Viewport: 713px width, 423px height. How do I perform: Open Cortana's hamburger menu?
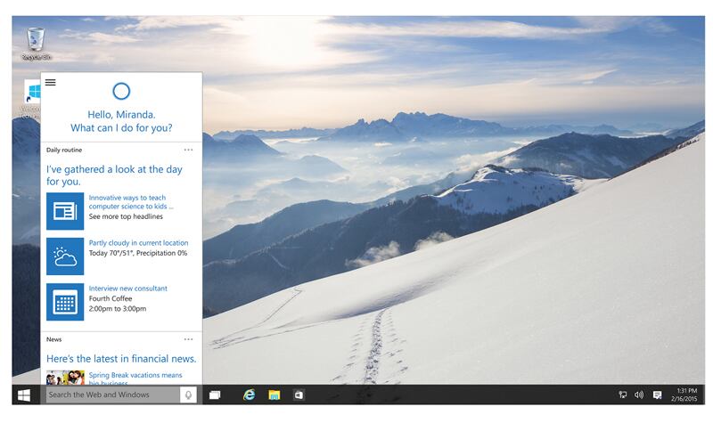point(51,82)
